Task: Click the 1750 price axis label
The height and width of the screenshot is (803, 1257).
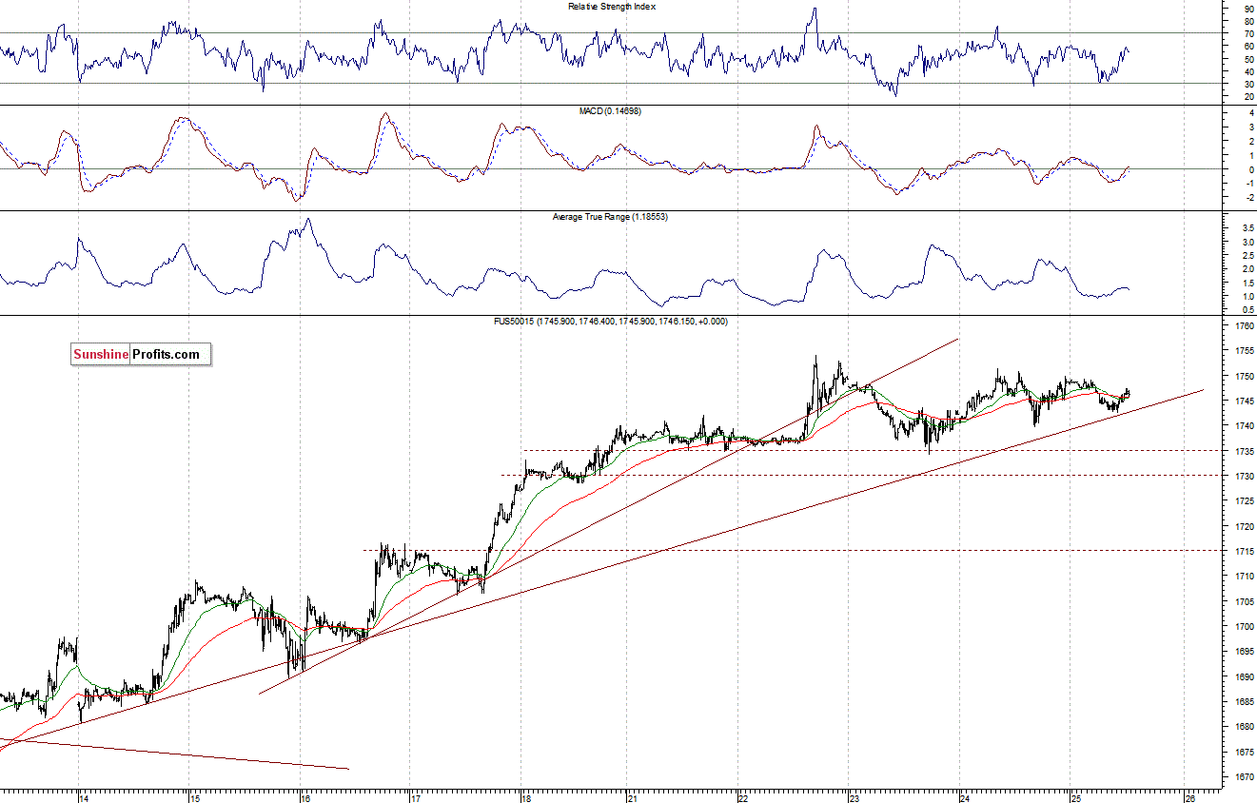Action: point(1245,377)
